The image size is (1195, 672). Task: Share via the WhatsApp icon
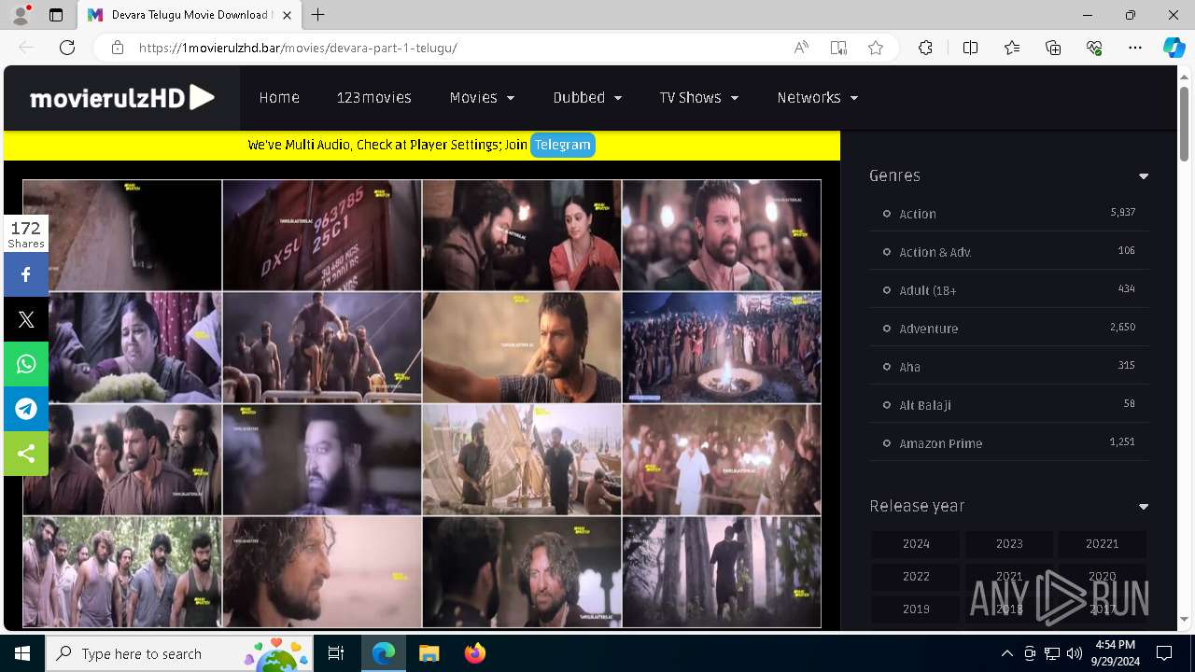(26, 364)
